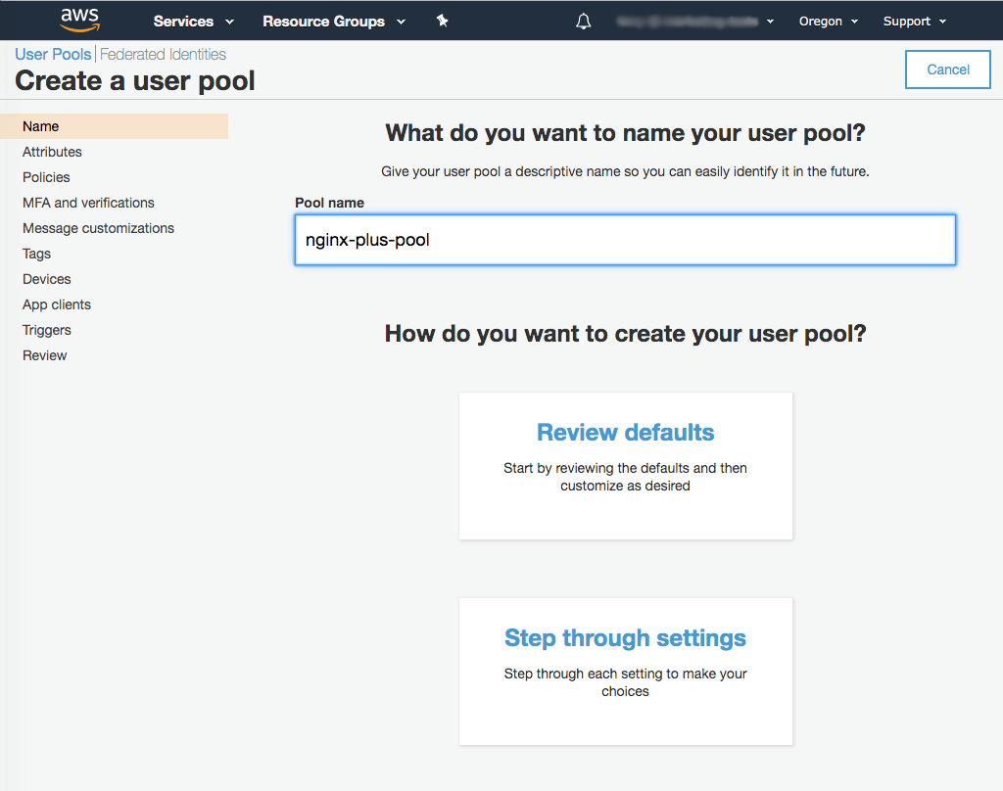
Task: Switch to Federated Identities
Action: point(163,54)
